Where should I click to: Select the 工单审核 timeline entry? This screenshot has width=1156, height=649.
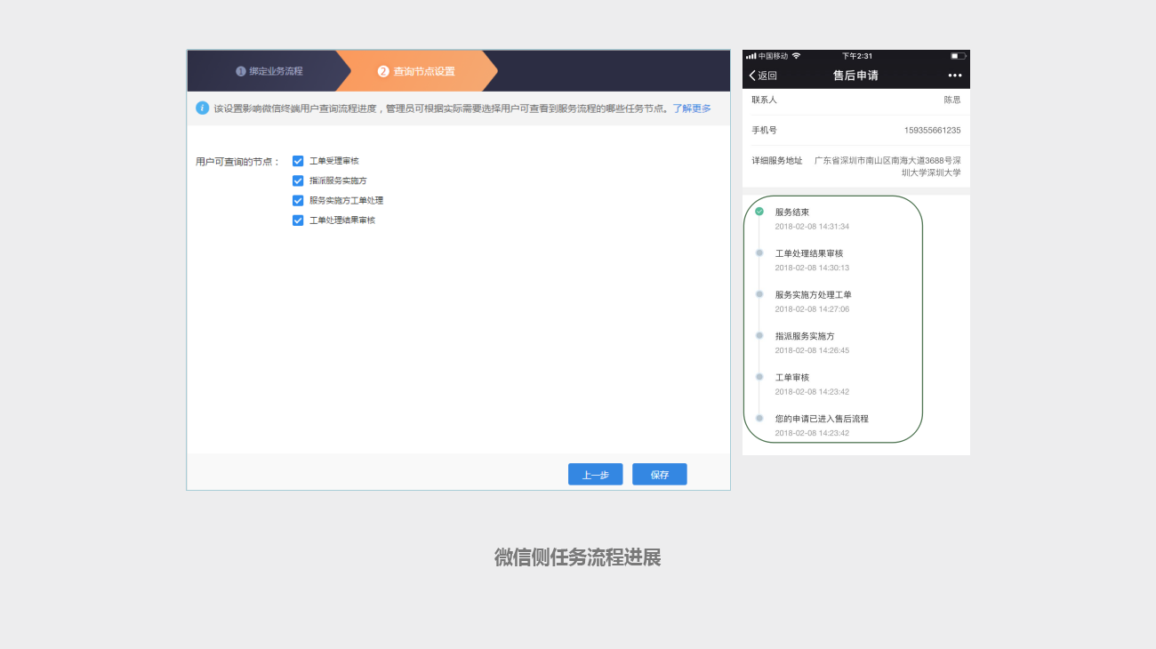(811, 384)
